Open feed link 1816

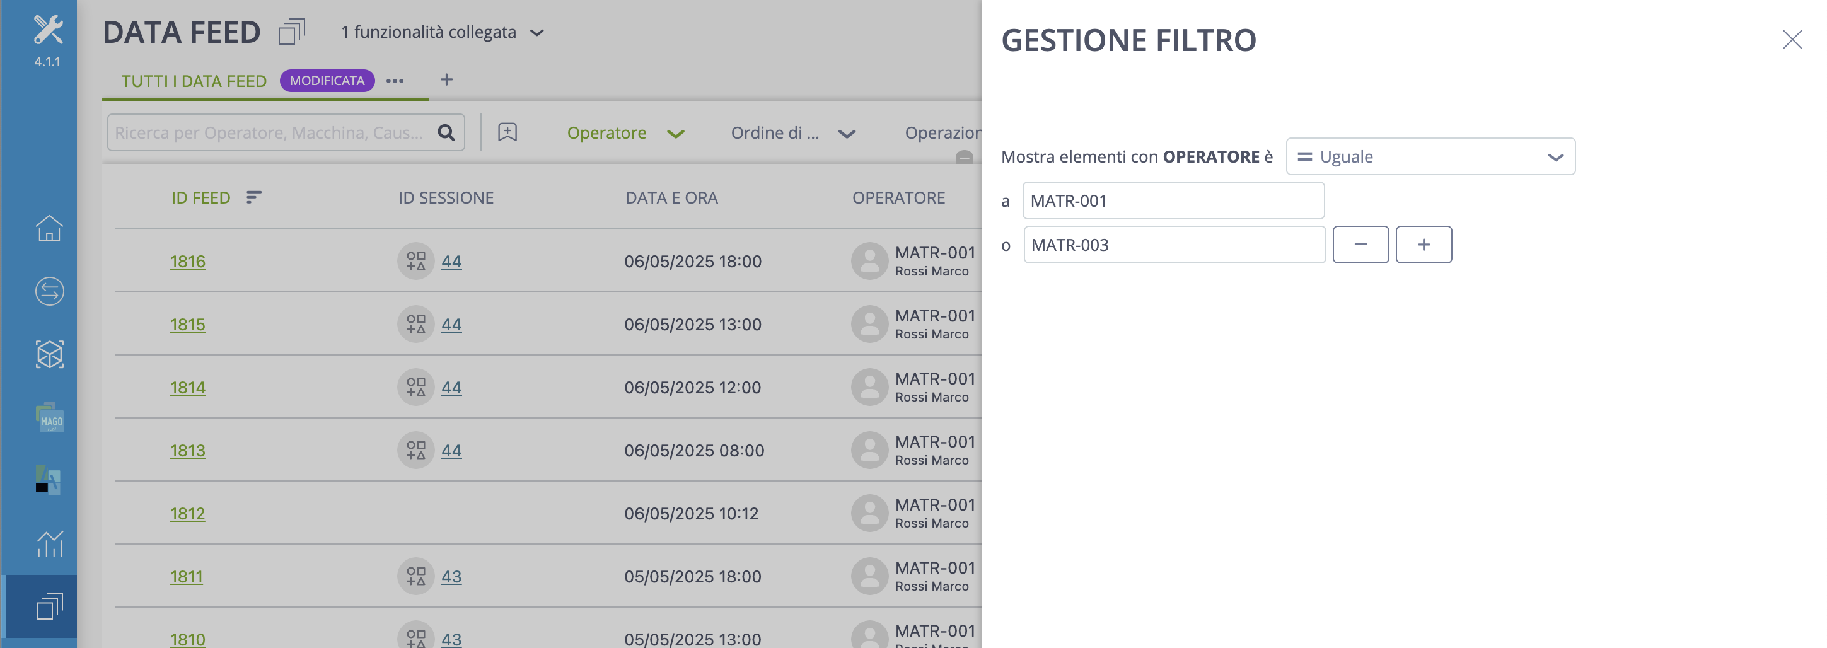click(187, 262)
